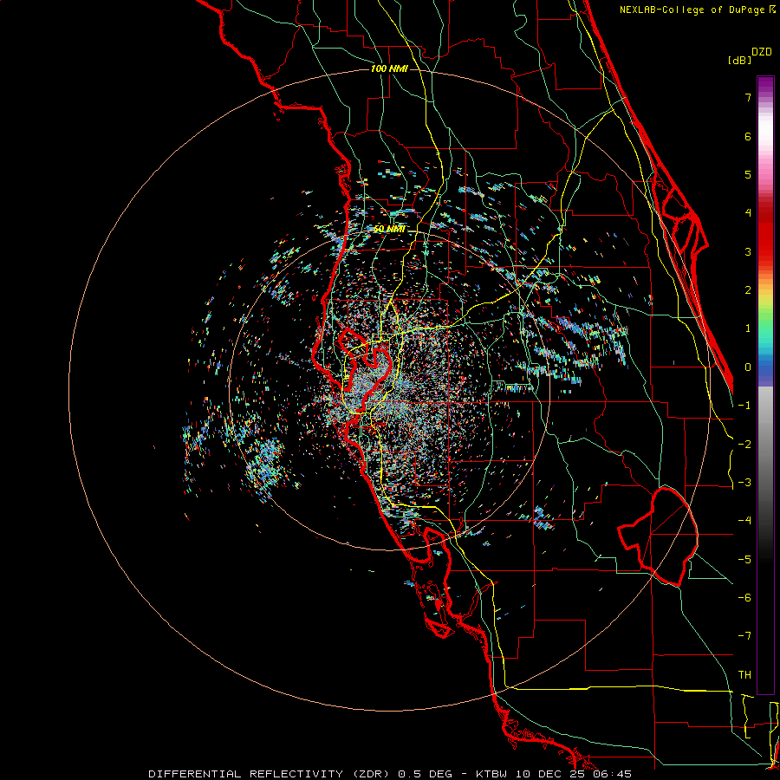780x780 pixels.
Task: Click the DIFFERENTIAL REFLECTIVITY caption words
Action: 246,774
